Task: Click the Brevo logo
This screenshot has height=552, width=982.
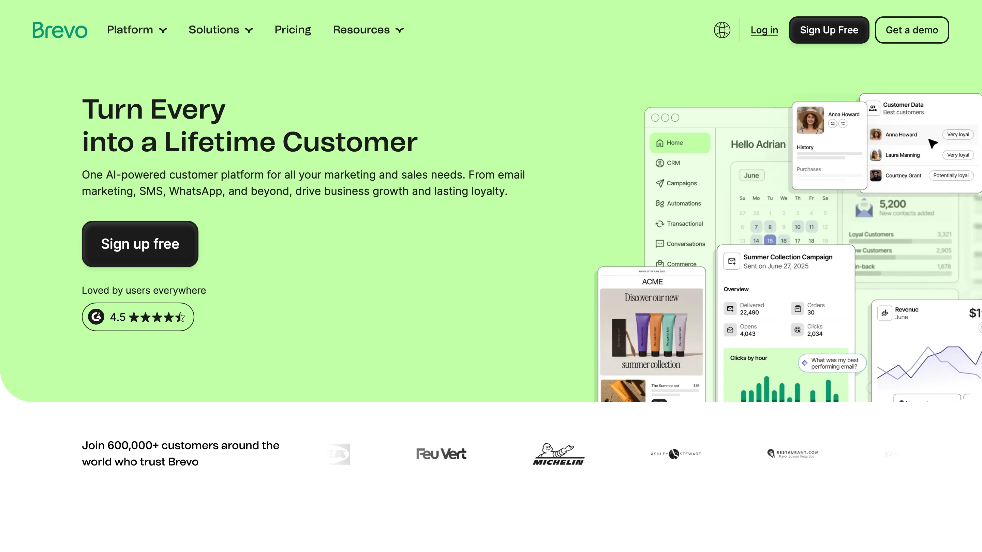Action: 60,30
